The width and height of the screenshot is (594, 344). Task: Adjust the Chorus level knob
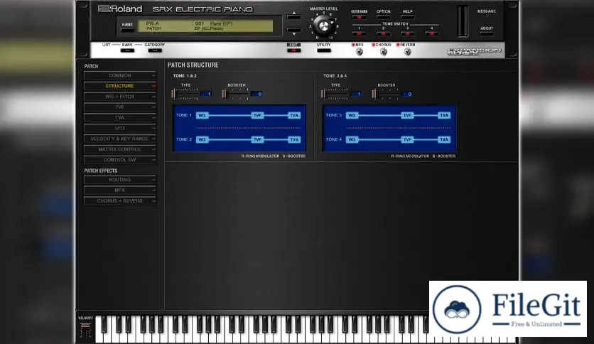tap(384, 52)
